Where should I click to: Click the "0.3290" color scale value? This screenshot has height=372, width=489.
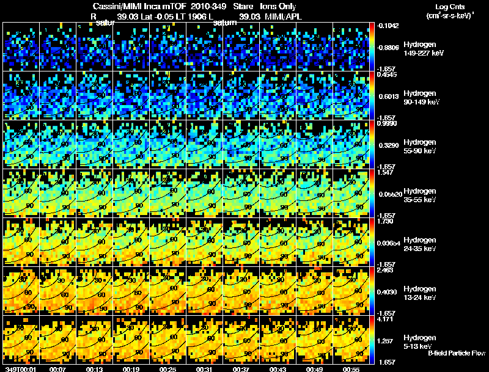pos(389,145)
